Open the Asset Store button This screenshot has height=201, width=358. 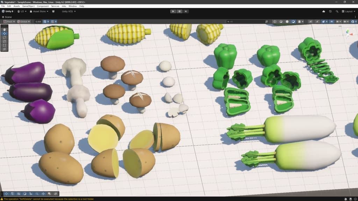click(39, 12)
